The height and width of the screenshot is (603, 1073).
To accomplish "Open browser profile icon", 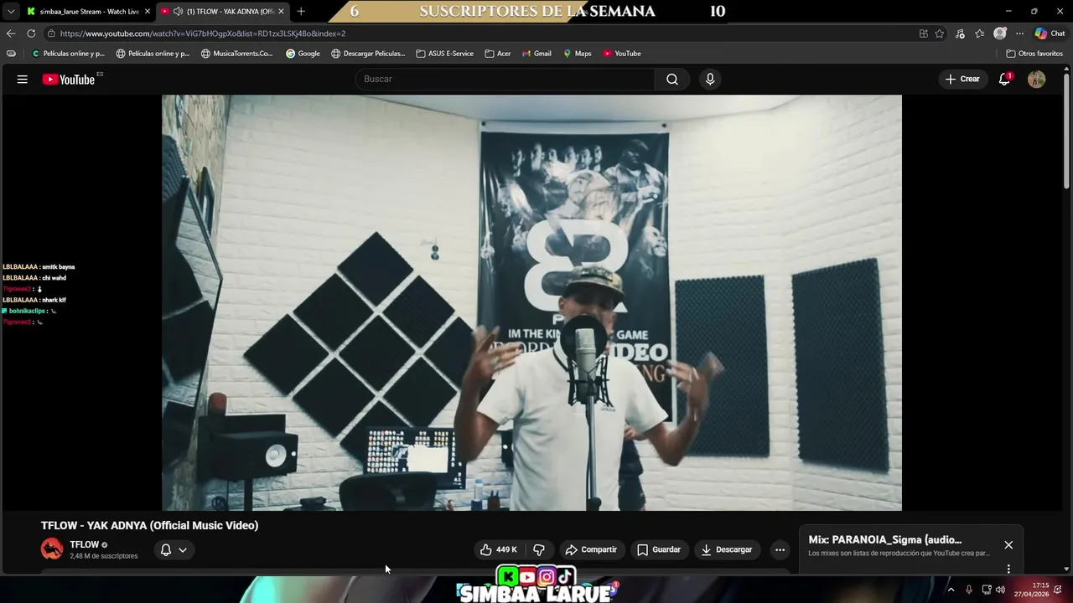I will click(999, 33).
